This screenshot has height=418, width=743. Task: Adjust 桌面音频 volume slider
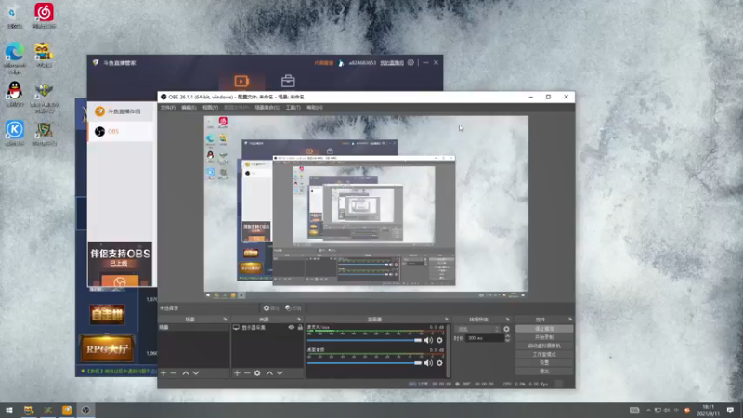coord(364,363)
